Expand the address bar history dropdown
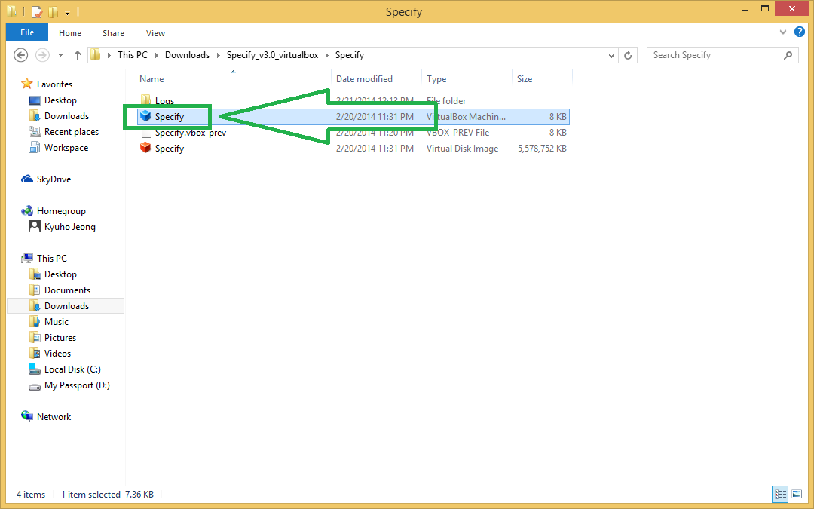This screenshot has width=814, height=509. tap(611, 55)
